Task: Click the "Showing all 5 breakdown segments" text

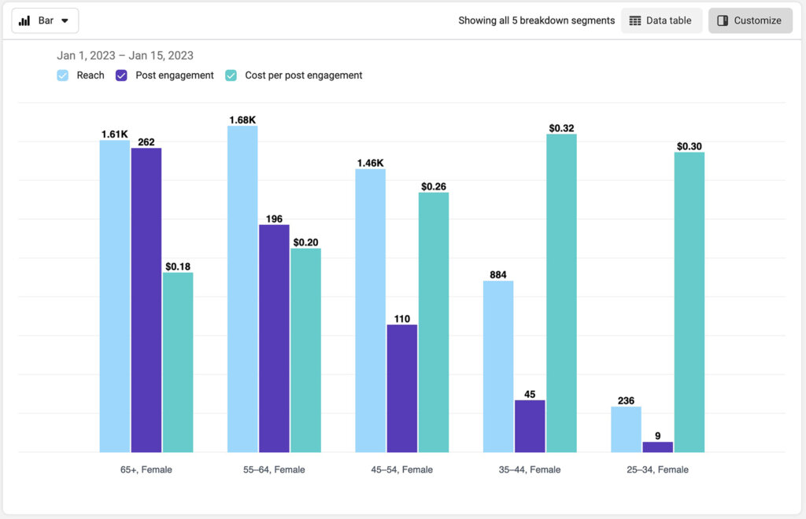Action: 537,20
